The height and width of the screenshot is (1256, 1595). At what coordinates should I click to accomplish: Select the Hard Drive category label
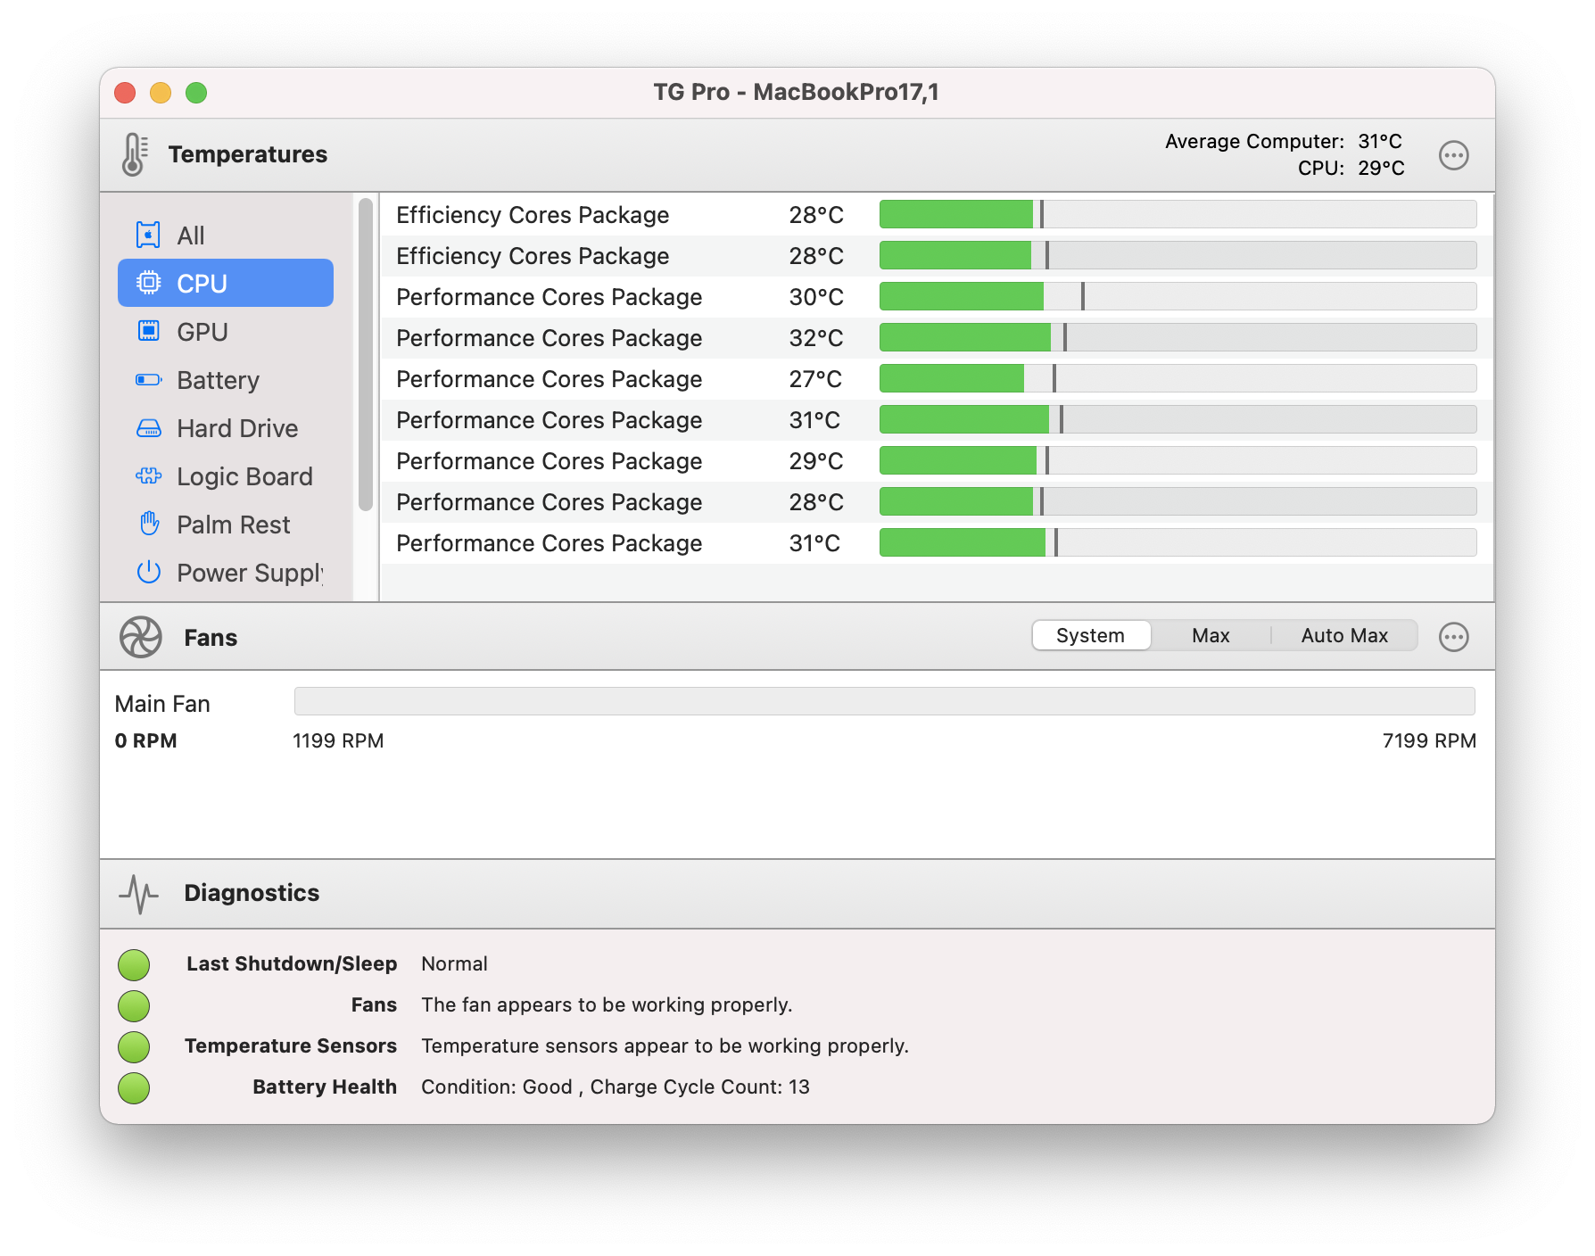click(x=237, y=428)
